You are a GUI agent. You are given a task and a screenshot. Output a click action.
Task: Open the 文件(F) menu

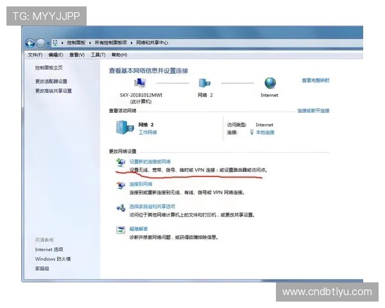coord(35,55)
